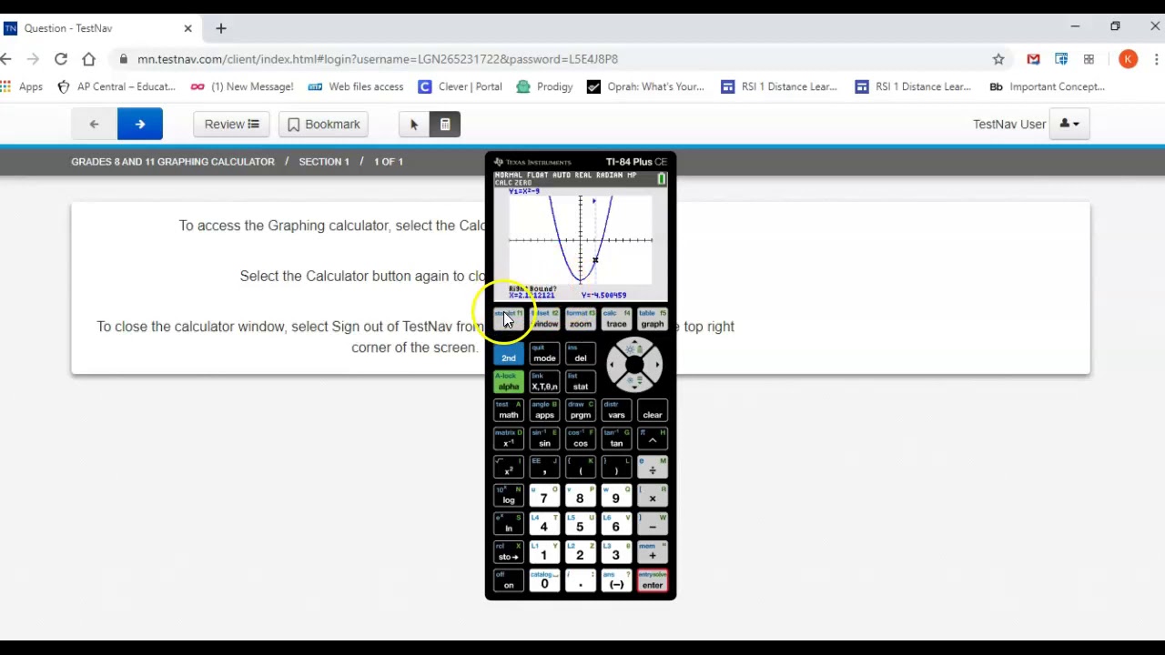Click the log key
The height and width of the screenshot is (655, 1165).
[508, 495]
